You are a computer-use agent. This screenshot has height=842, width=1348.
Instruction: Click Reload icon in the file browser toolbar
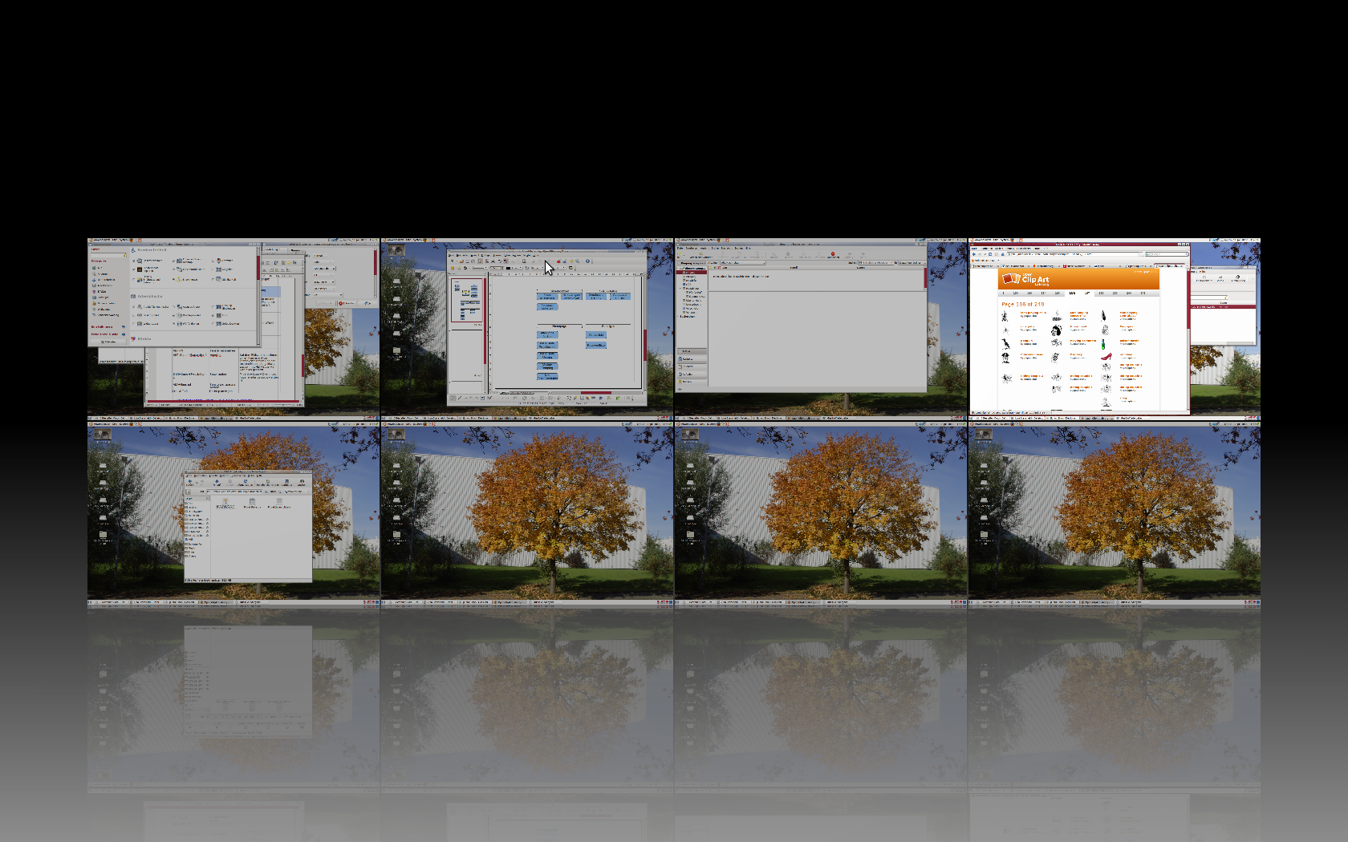246,481
